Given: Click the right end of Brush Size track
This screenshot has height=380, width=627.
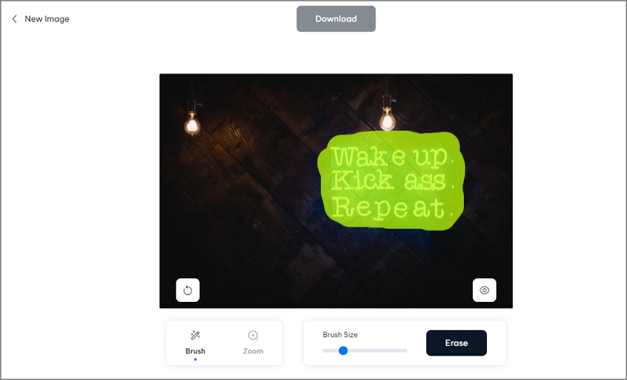Looking at the screenshot, I should click(405, 351).
